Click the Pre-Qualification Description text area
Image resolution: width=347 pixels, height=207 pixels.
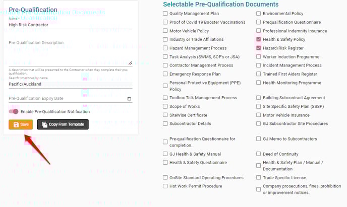pyautogui.click(x=71, y=52)
